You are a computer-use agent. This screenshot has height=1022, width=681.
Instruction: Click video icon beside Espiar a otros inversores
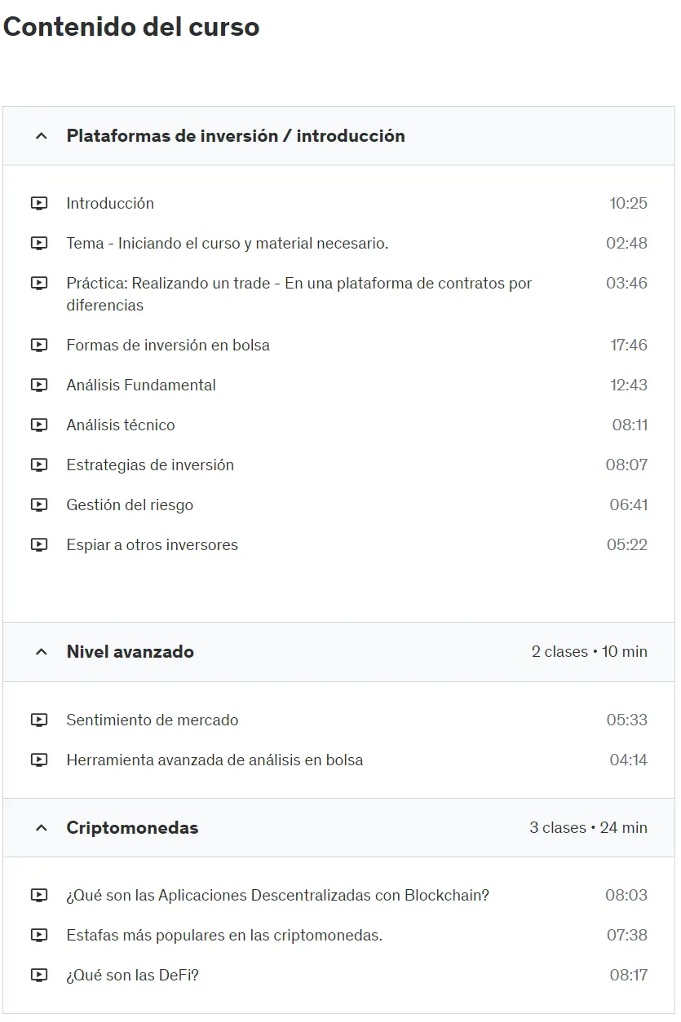point(39,545)
